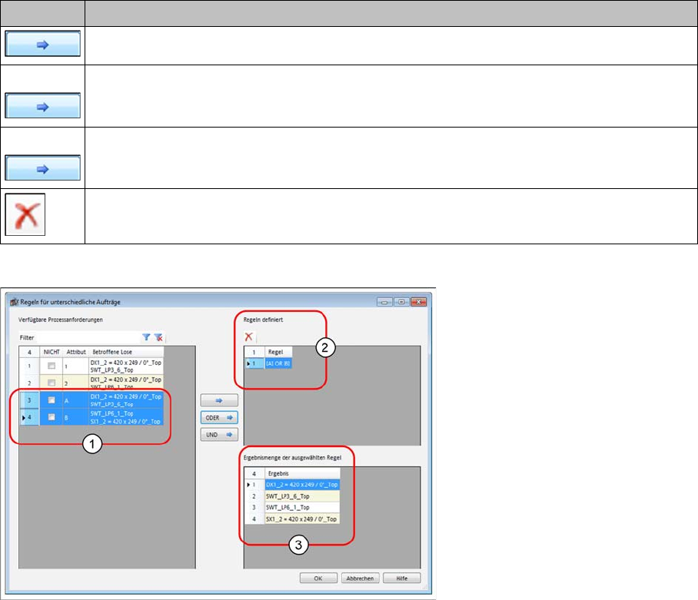The height and width of the screenshot is (600, 698).
Task: Select the row header 3 of attribute A
Action: click(x=29, y=399)
